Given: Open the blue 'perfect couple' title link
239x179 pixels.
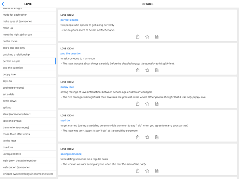Looking at the screenshot, I should [x=69, y=20].
